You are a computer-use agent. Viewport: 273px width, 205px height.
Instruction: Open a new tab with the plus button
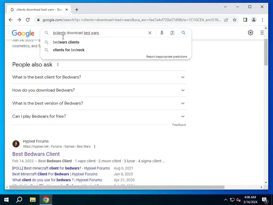tap(77, 10)
